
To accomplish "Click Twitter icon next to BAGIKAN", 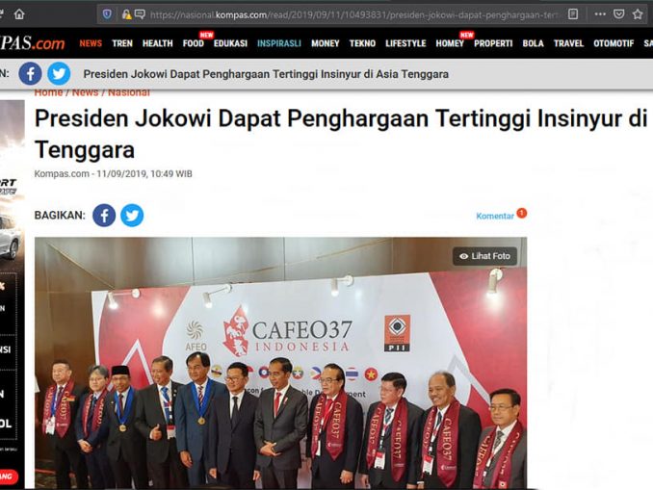I will tap(132, 216).
